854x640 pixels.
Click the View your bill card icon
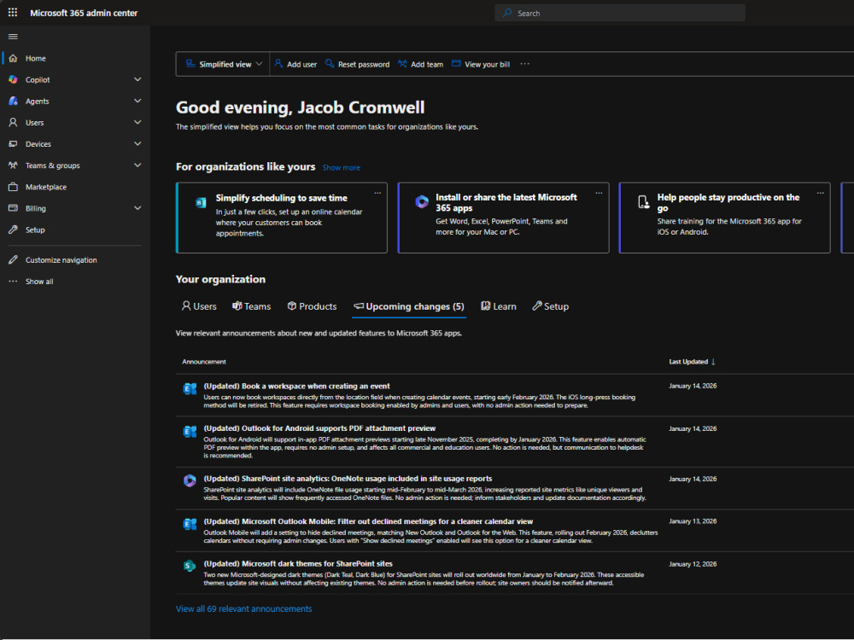coord(456,64)
